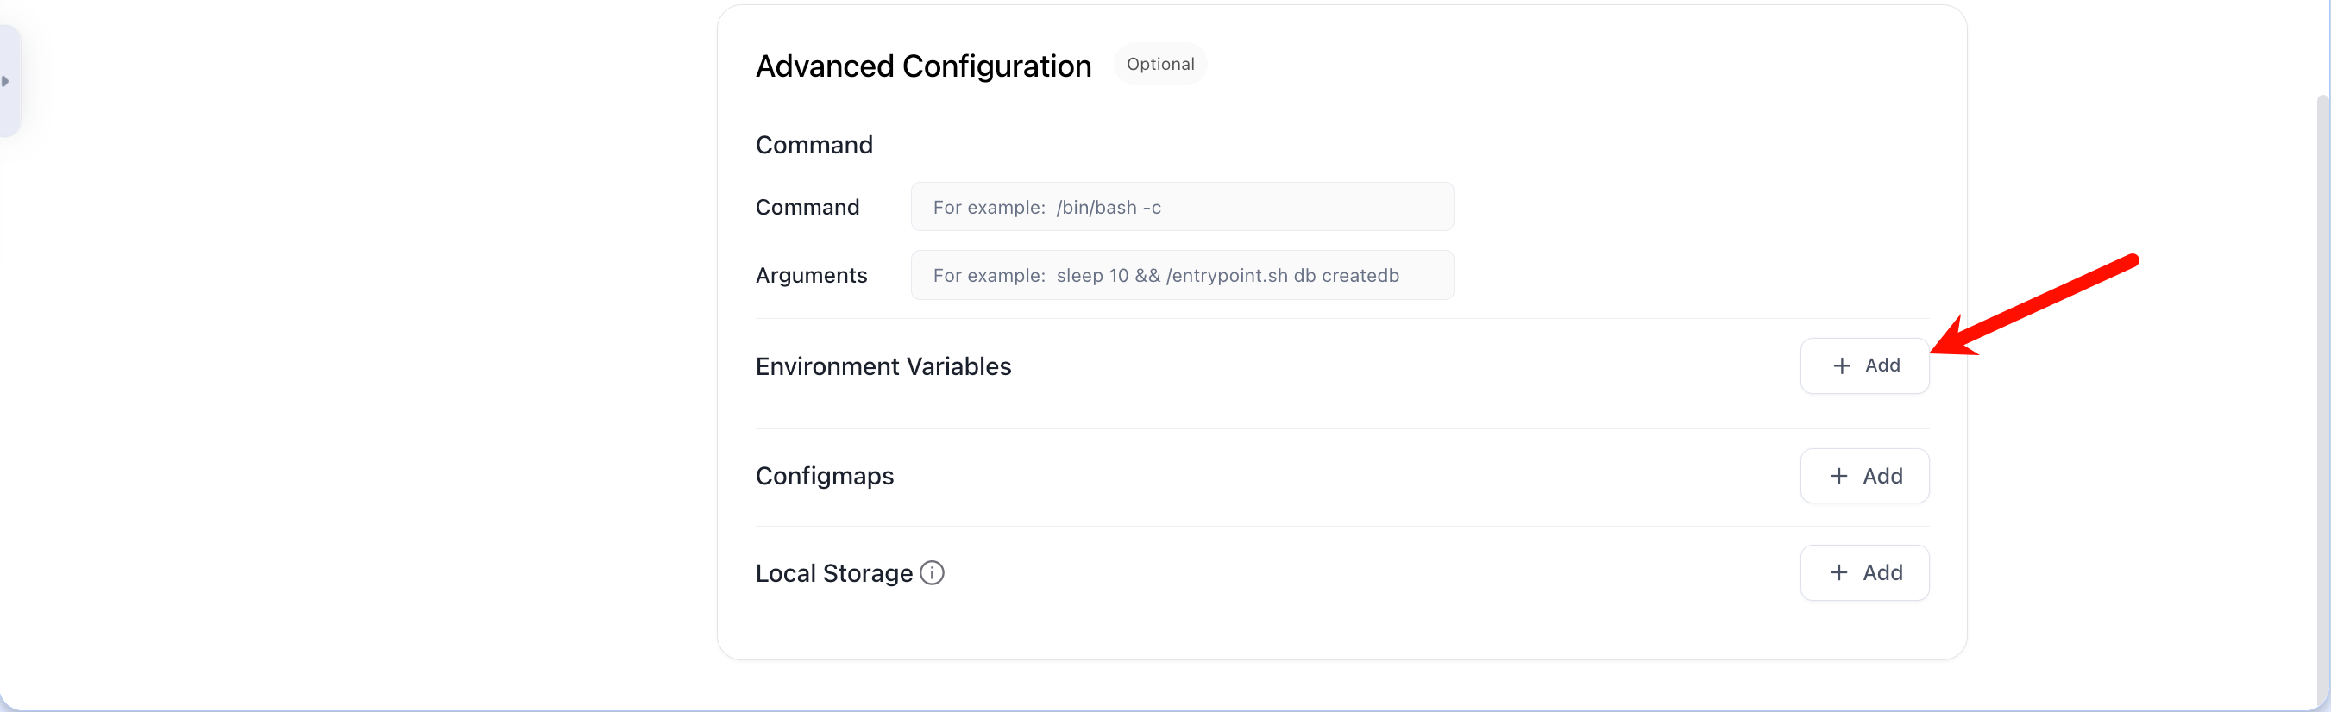Screen dimensions: 2331x712
Task: Click the Command section heading
Action: click(814, 145)
